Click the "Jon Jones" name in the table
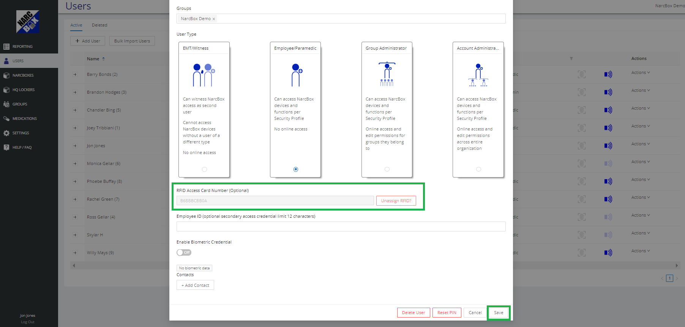This screenshot has height=327, width=685. coord(96,146)
